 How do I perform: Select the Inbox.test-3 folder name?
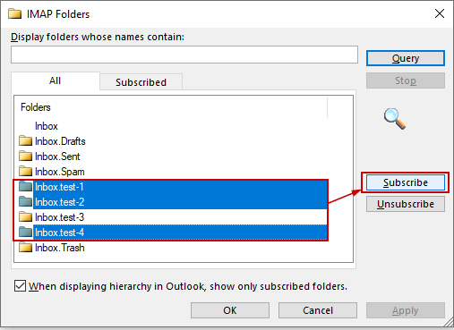point(59,217)
